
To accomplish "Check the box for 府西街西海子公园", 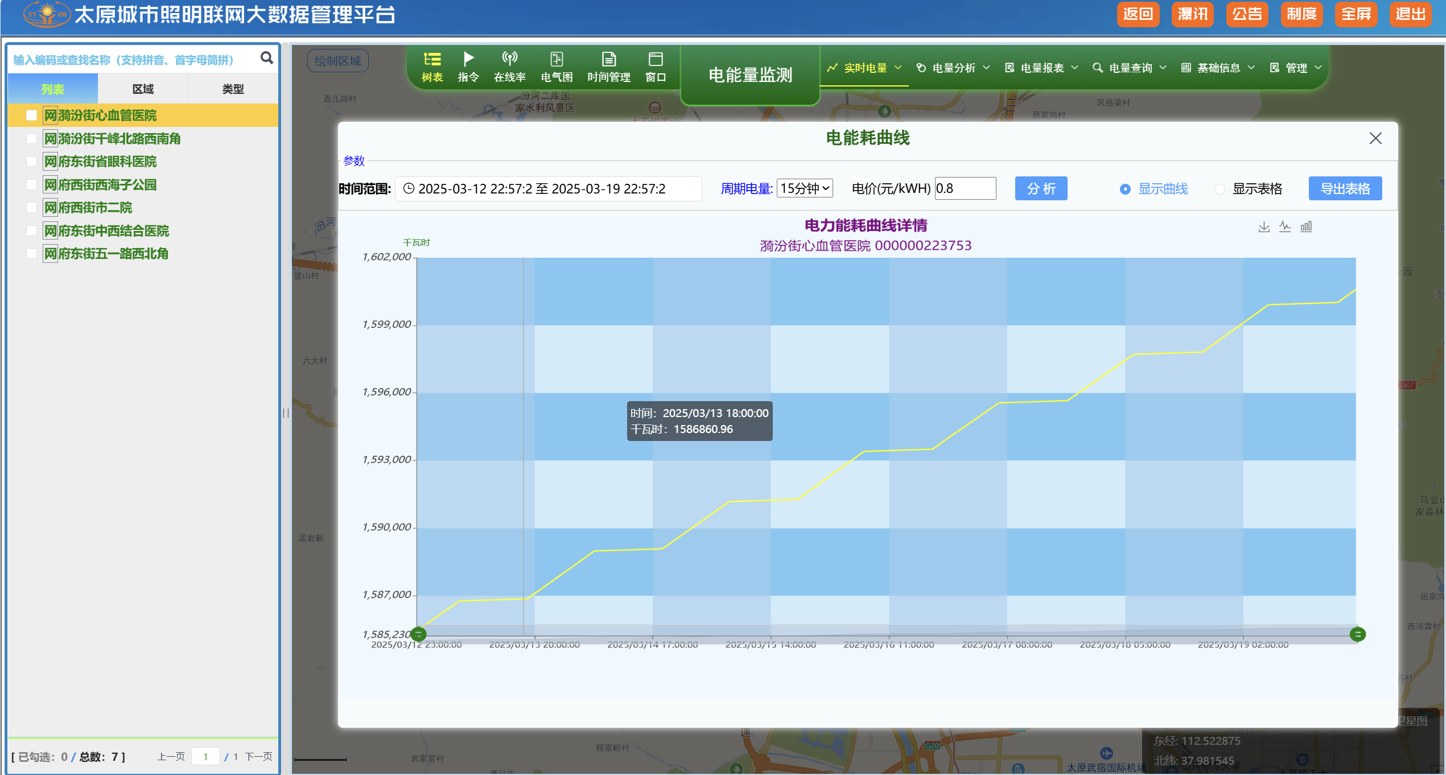I will 32,185.
